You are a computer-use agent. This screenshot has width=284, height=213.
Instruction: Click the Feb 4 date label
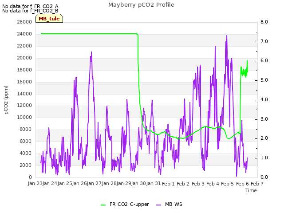pyautogui.click(x=213, y=184)
